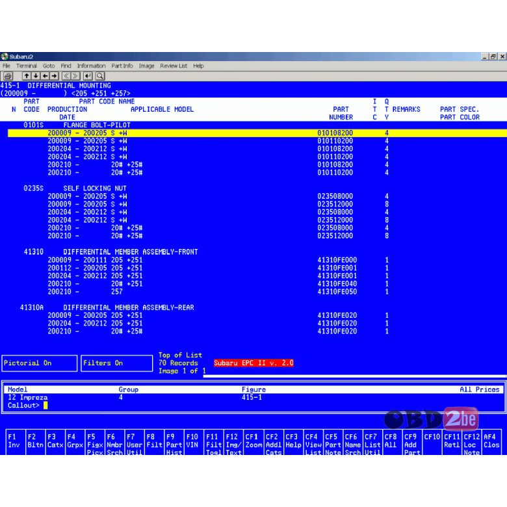The image size is (507, 507).
Task: Click the F12 Img/Text key
Action: click(x=233, y=442)
